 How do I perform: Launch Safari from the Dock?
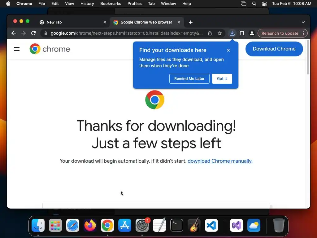click(73, 225)
